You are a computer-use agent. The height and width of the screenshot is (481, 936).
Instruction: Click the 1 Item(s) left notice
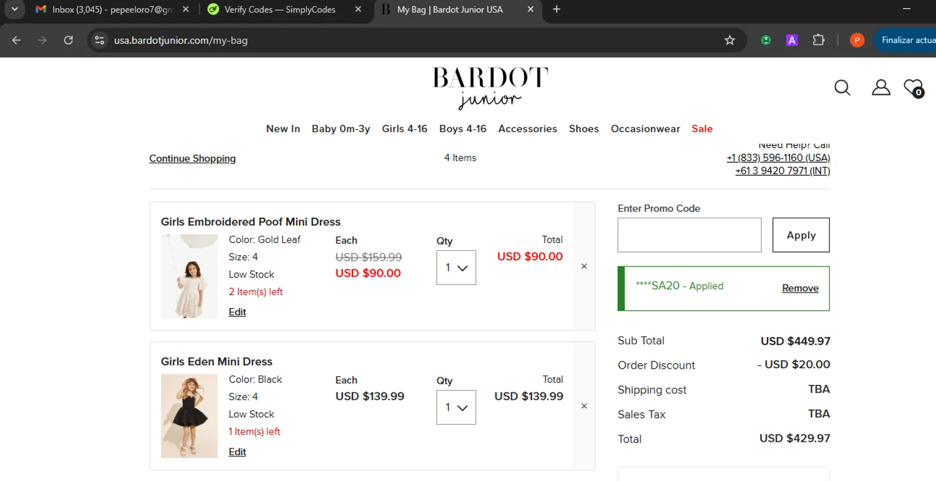coord(254,432)
